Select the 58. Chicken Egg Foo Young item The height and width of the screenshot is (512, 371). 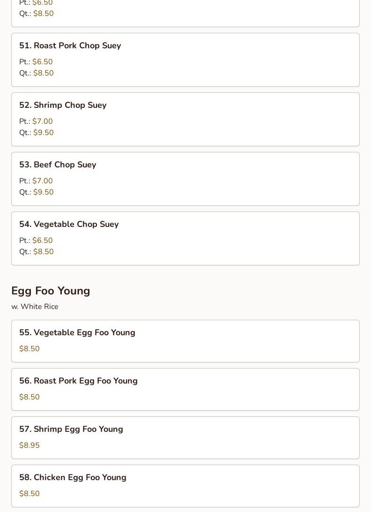pyautogui.click(x=73, y=478)
